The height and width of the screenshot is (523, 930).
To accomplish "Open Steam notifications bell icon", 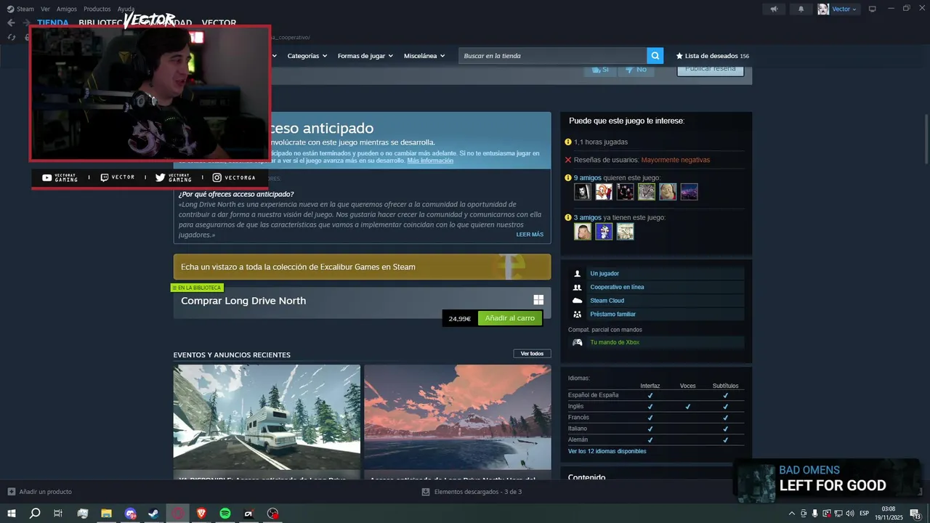I will (801, 9).
